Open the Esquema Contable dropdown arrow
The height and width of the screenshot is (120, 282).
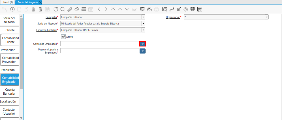tap(143, 30)
